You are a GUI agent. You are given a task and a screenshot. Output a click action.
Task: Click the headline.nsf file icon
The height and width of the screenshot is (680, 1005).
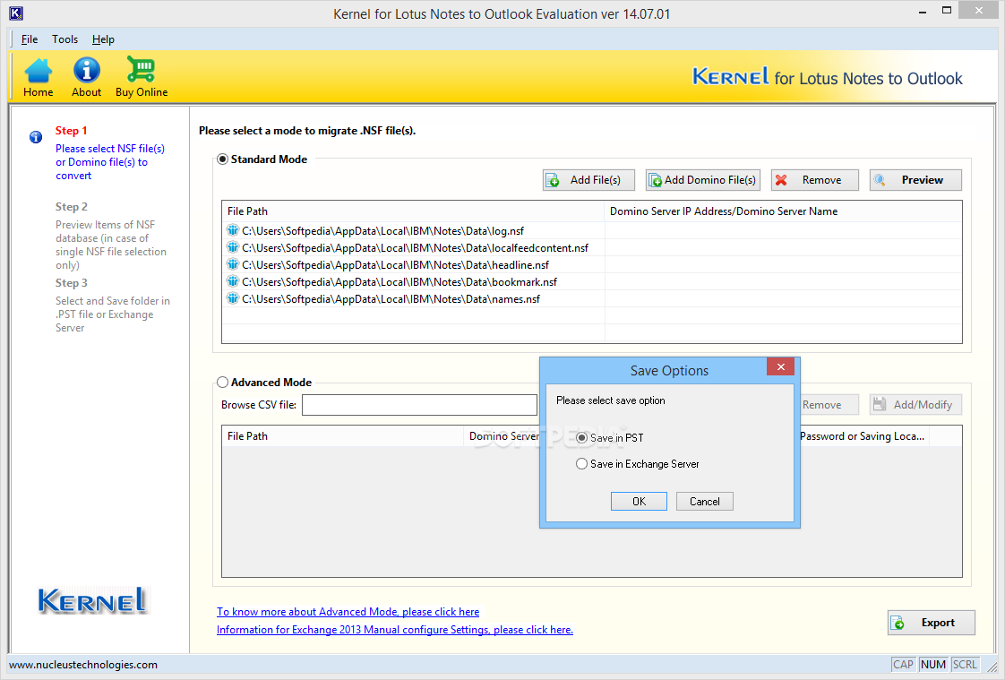[x=233, y=264]
